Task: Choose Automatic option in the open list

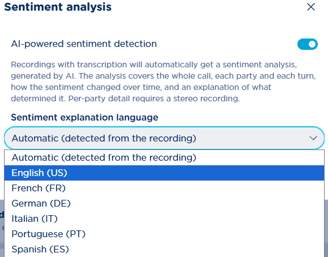Action: point(164,158)
